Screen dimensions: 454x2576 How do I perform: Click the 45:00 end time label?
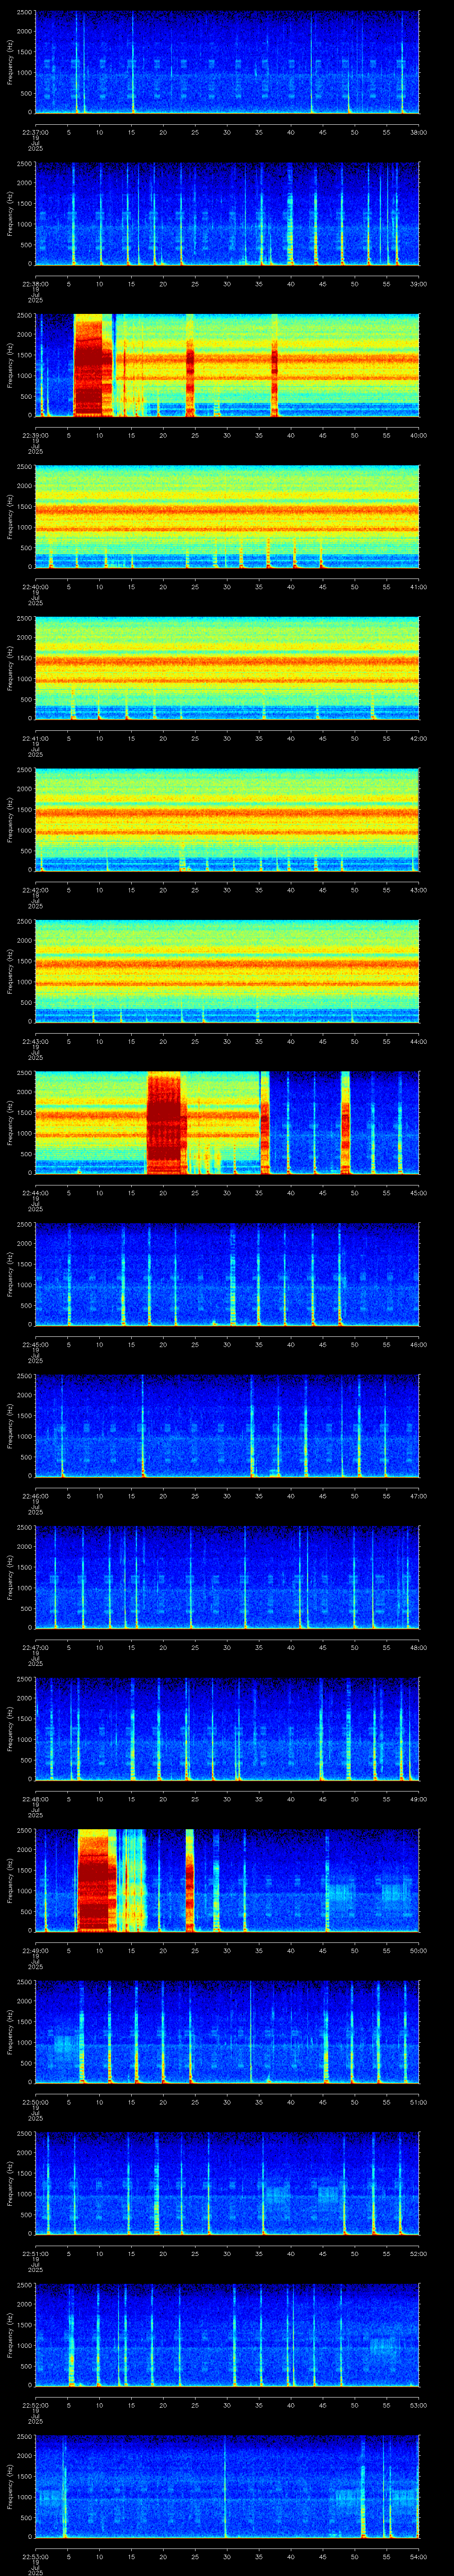coord(418,1192)
